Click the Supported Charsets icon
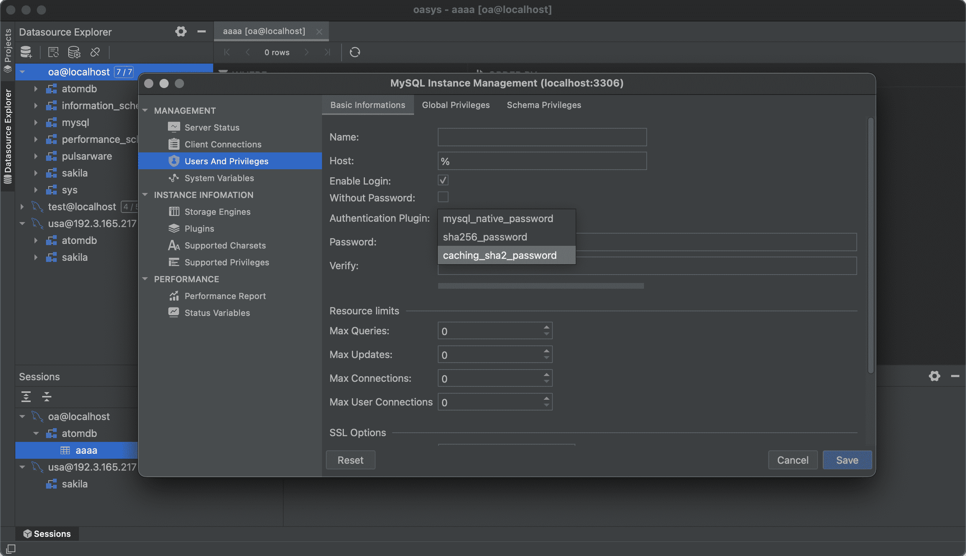Viewport: 966px width, 556px height. [174, 245]
